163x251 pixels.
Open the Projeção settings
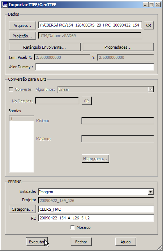point(22,36)
